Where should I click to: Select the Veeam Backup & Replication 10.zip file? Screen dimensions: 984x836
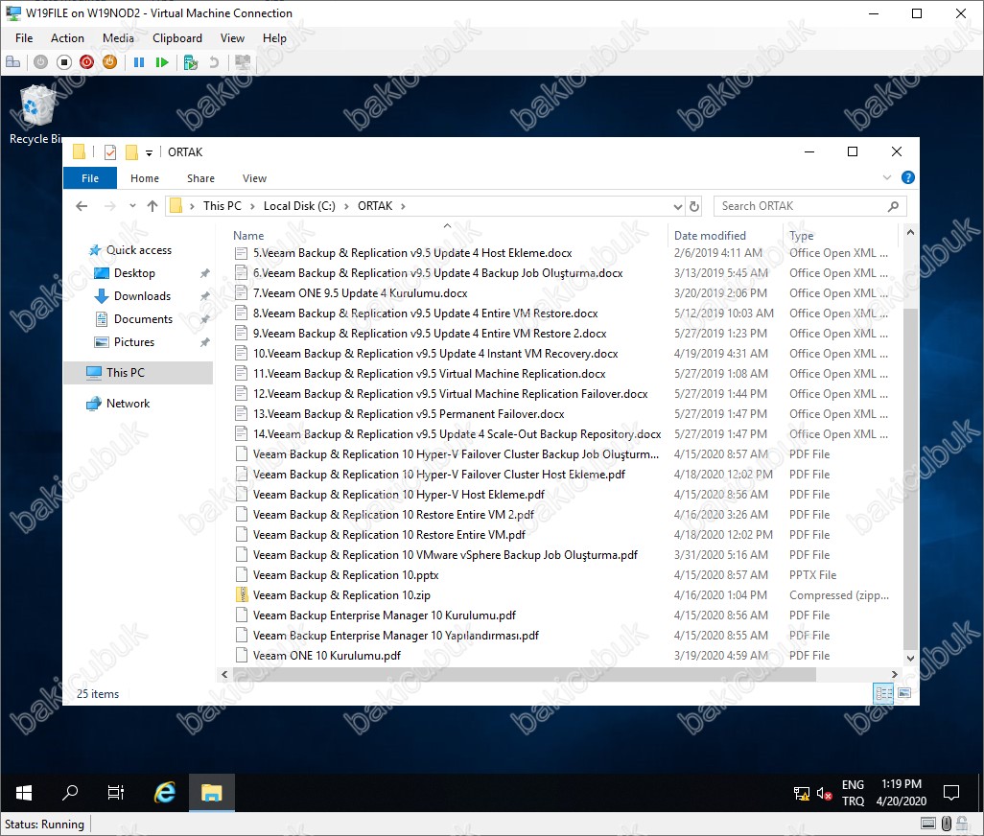click(341, 595)
